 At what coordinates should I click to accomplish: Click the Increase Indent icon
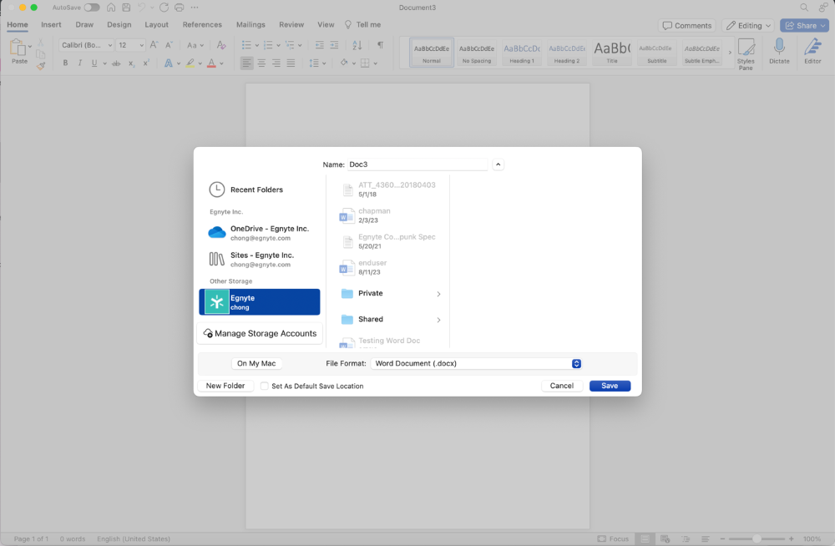click(334, 45)
